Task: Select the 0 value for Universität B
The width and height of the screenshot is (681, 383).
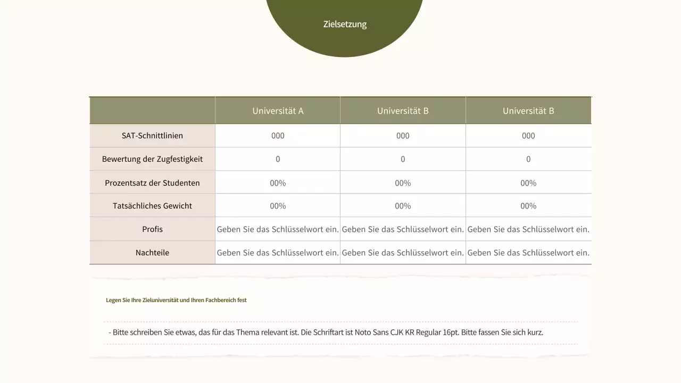Action: [x=403, y=159]
